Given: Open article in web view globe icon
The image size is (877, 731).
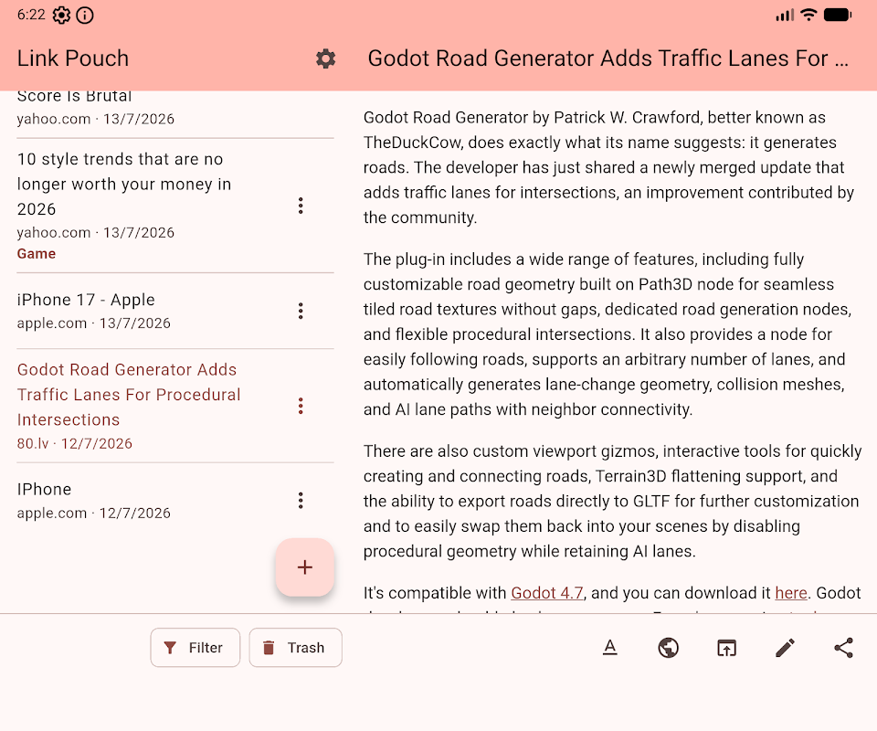Looking at the screenshot, I should pos(669,648).
